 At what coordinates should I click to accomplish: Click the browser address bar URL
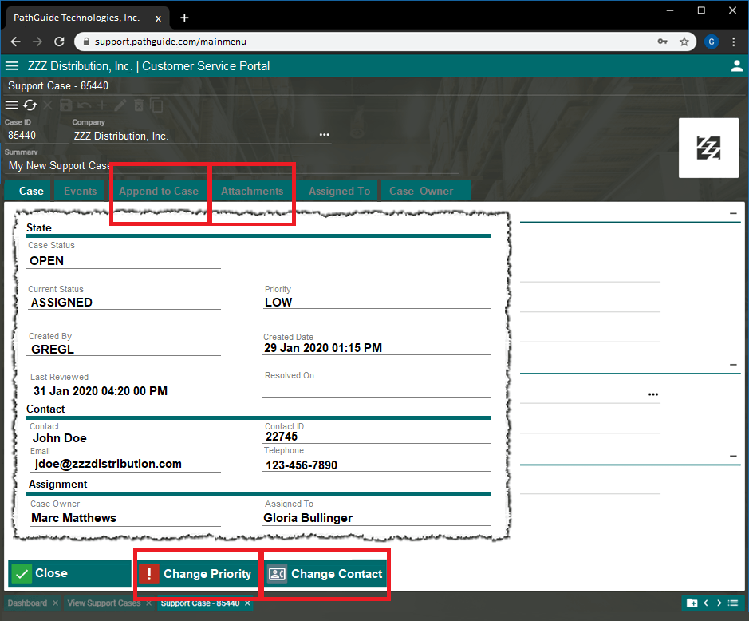[171, 42]
